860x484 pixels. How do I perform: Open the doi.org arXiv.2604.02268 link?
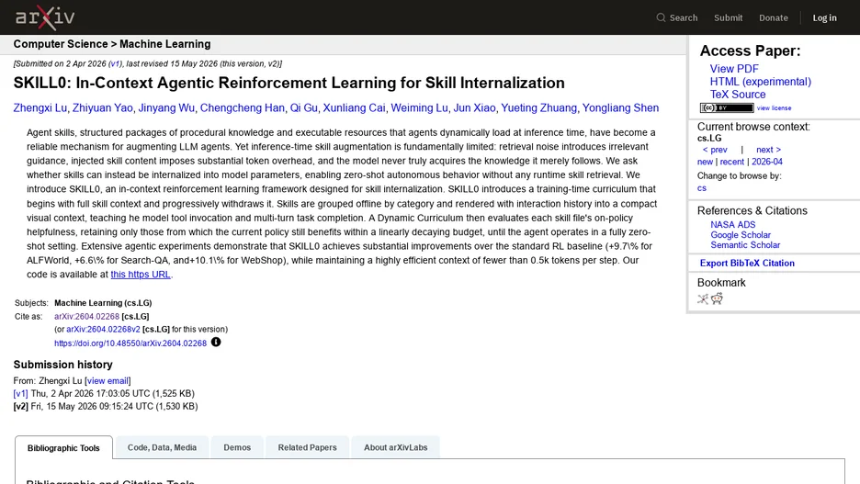130,343
